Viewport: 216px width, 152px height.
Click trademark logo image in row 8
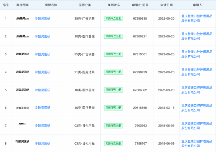[x=22, y=141]
